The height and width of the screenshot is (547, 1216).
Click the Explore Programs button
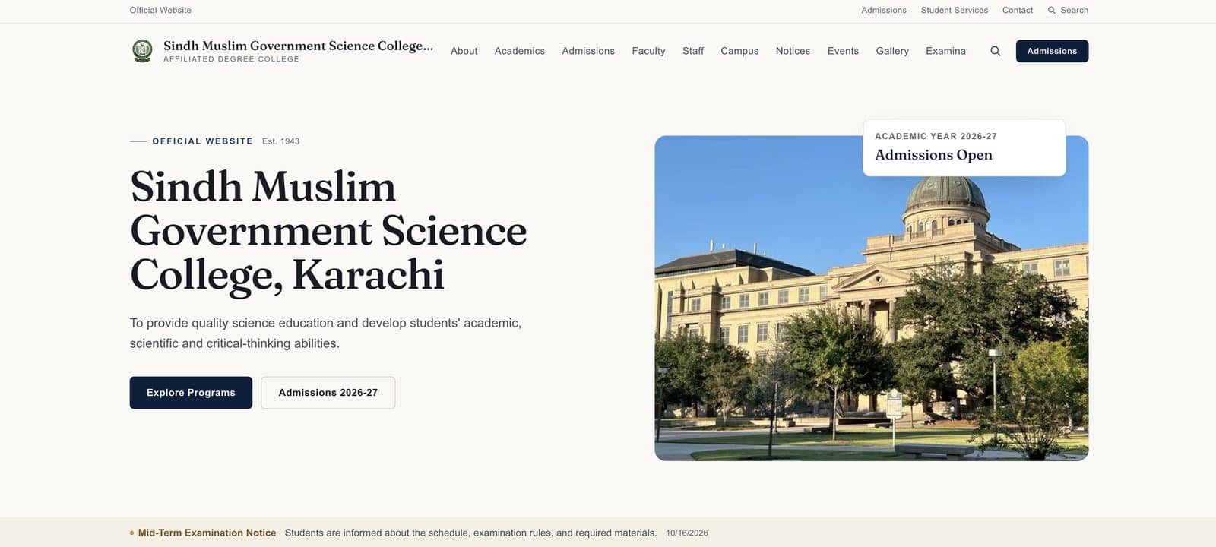point(191,393)
